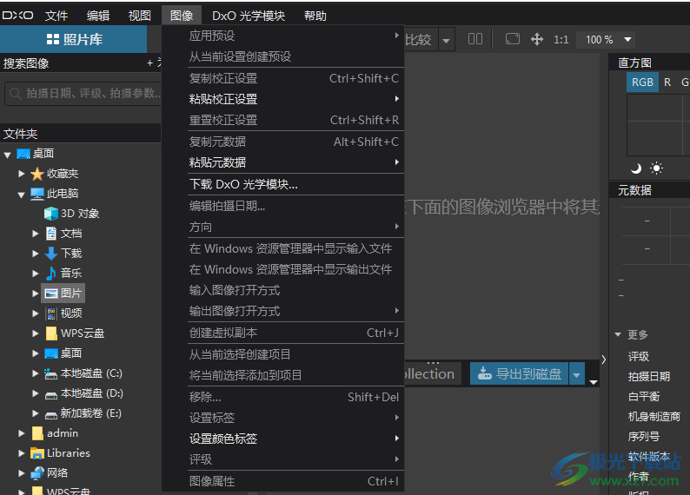
Task: Select the 音乐 music folder icon
Action: pyautogui.click(x=51, y=273)
